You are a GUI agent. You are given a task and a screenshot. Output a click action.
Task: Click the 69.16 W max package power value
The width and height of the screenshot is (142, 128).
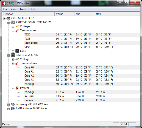click(101, 92)
